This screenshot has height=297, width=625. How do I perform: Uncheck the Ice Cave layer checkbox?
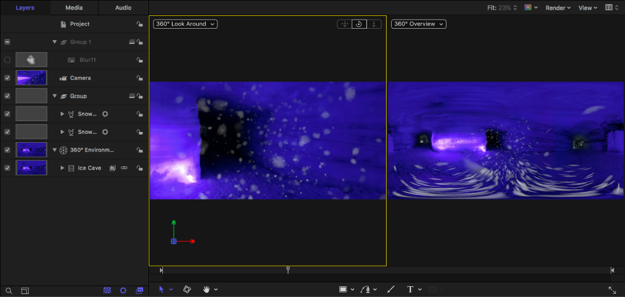(x=7, y=168)
